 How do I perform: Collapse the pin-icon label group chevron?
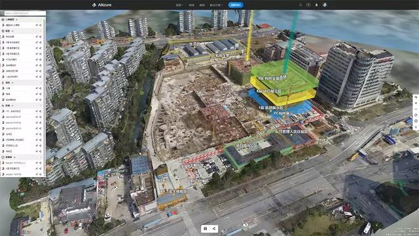click(12, 31)
